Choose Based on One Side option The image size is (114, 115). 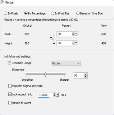pos(89,13)
